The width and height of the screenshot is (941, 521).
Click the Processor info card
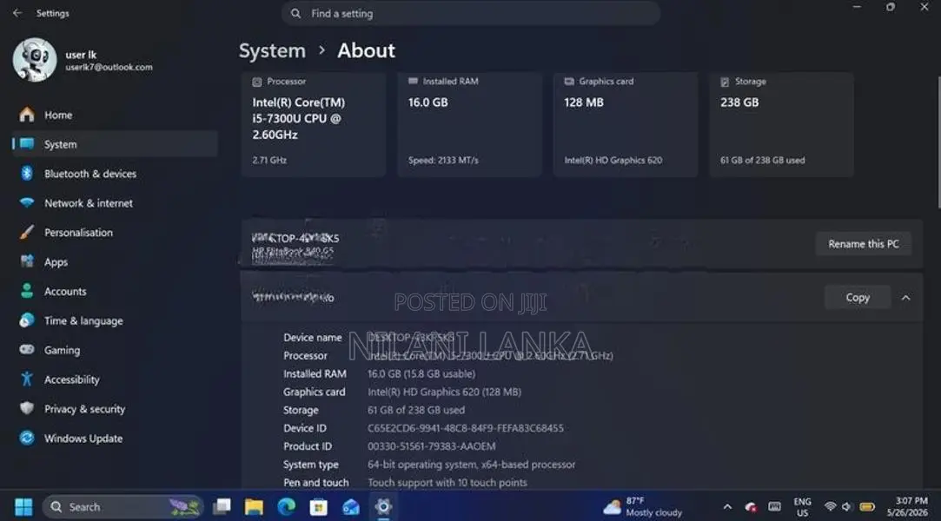314,124
